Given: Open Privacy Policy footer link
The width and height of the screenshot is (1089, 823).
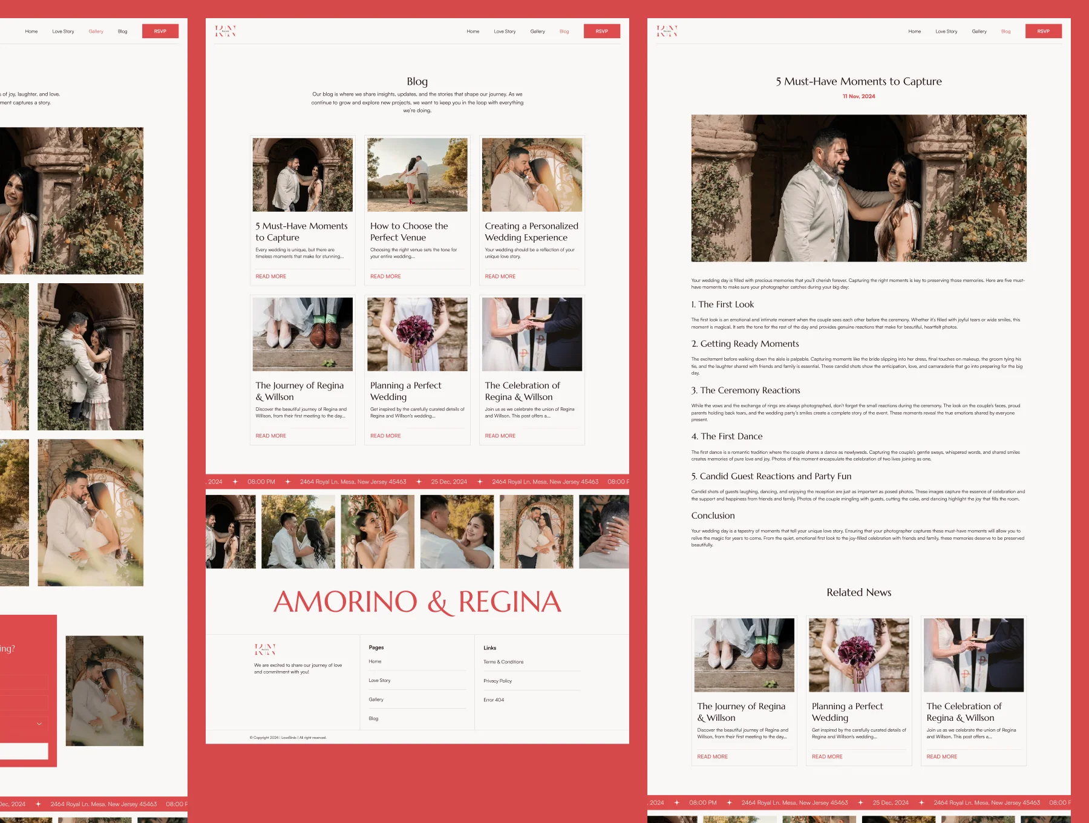Looking at the screenshot, I should coord(497,681).
